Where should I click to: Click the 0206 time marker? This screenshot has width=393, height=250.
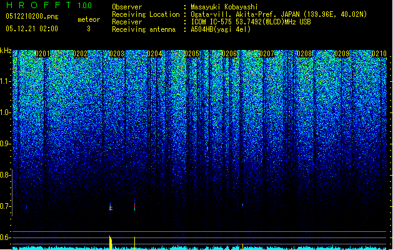pyautogui.click(x=229, y=54)
